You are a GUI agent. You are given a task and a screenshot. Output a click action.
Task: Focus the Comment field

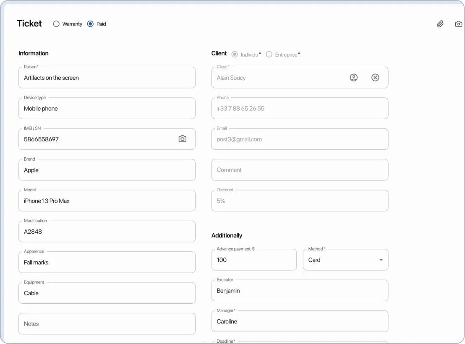pos(300,169)
